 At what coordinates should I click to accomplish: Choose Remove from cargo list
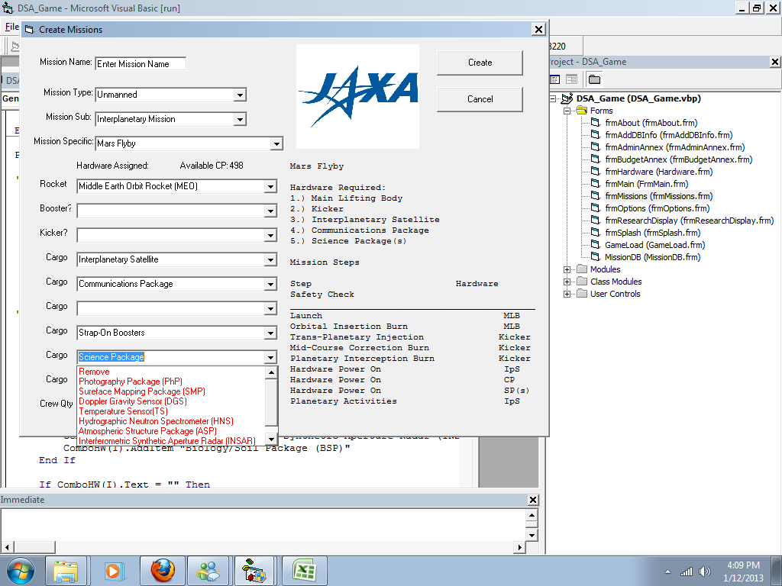[x=171, y=372]
